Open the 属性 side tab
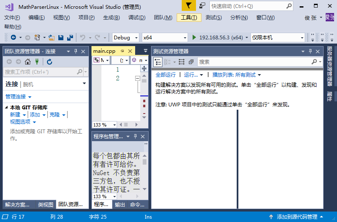 tap(329, 96)
